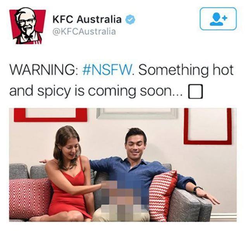This screenshot has height=231, width=246.
Task: Click the text 'and spicy is coming soon...'
Action: (x=96, y=91)
